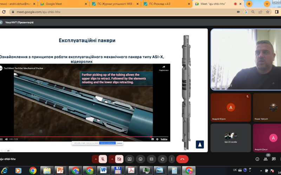Switch to the ПС-Розклад v.4.0 tab
The height and width of the screenshot is (175, 281).
click(162, 4)
